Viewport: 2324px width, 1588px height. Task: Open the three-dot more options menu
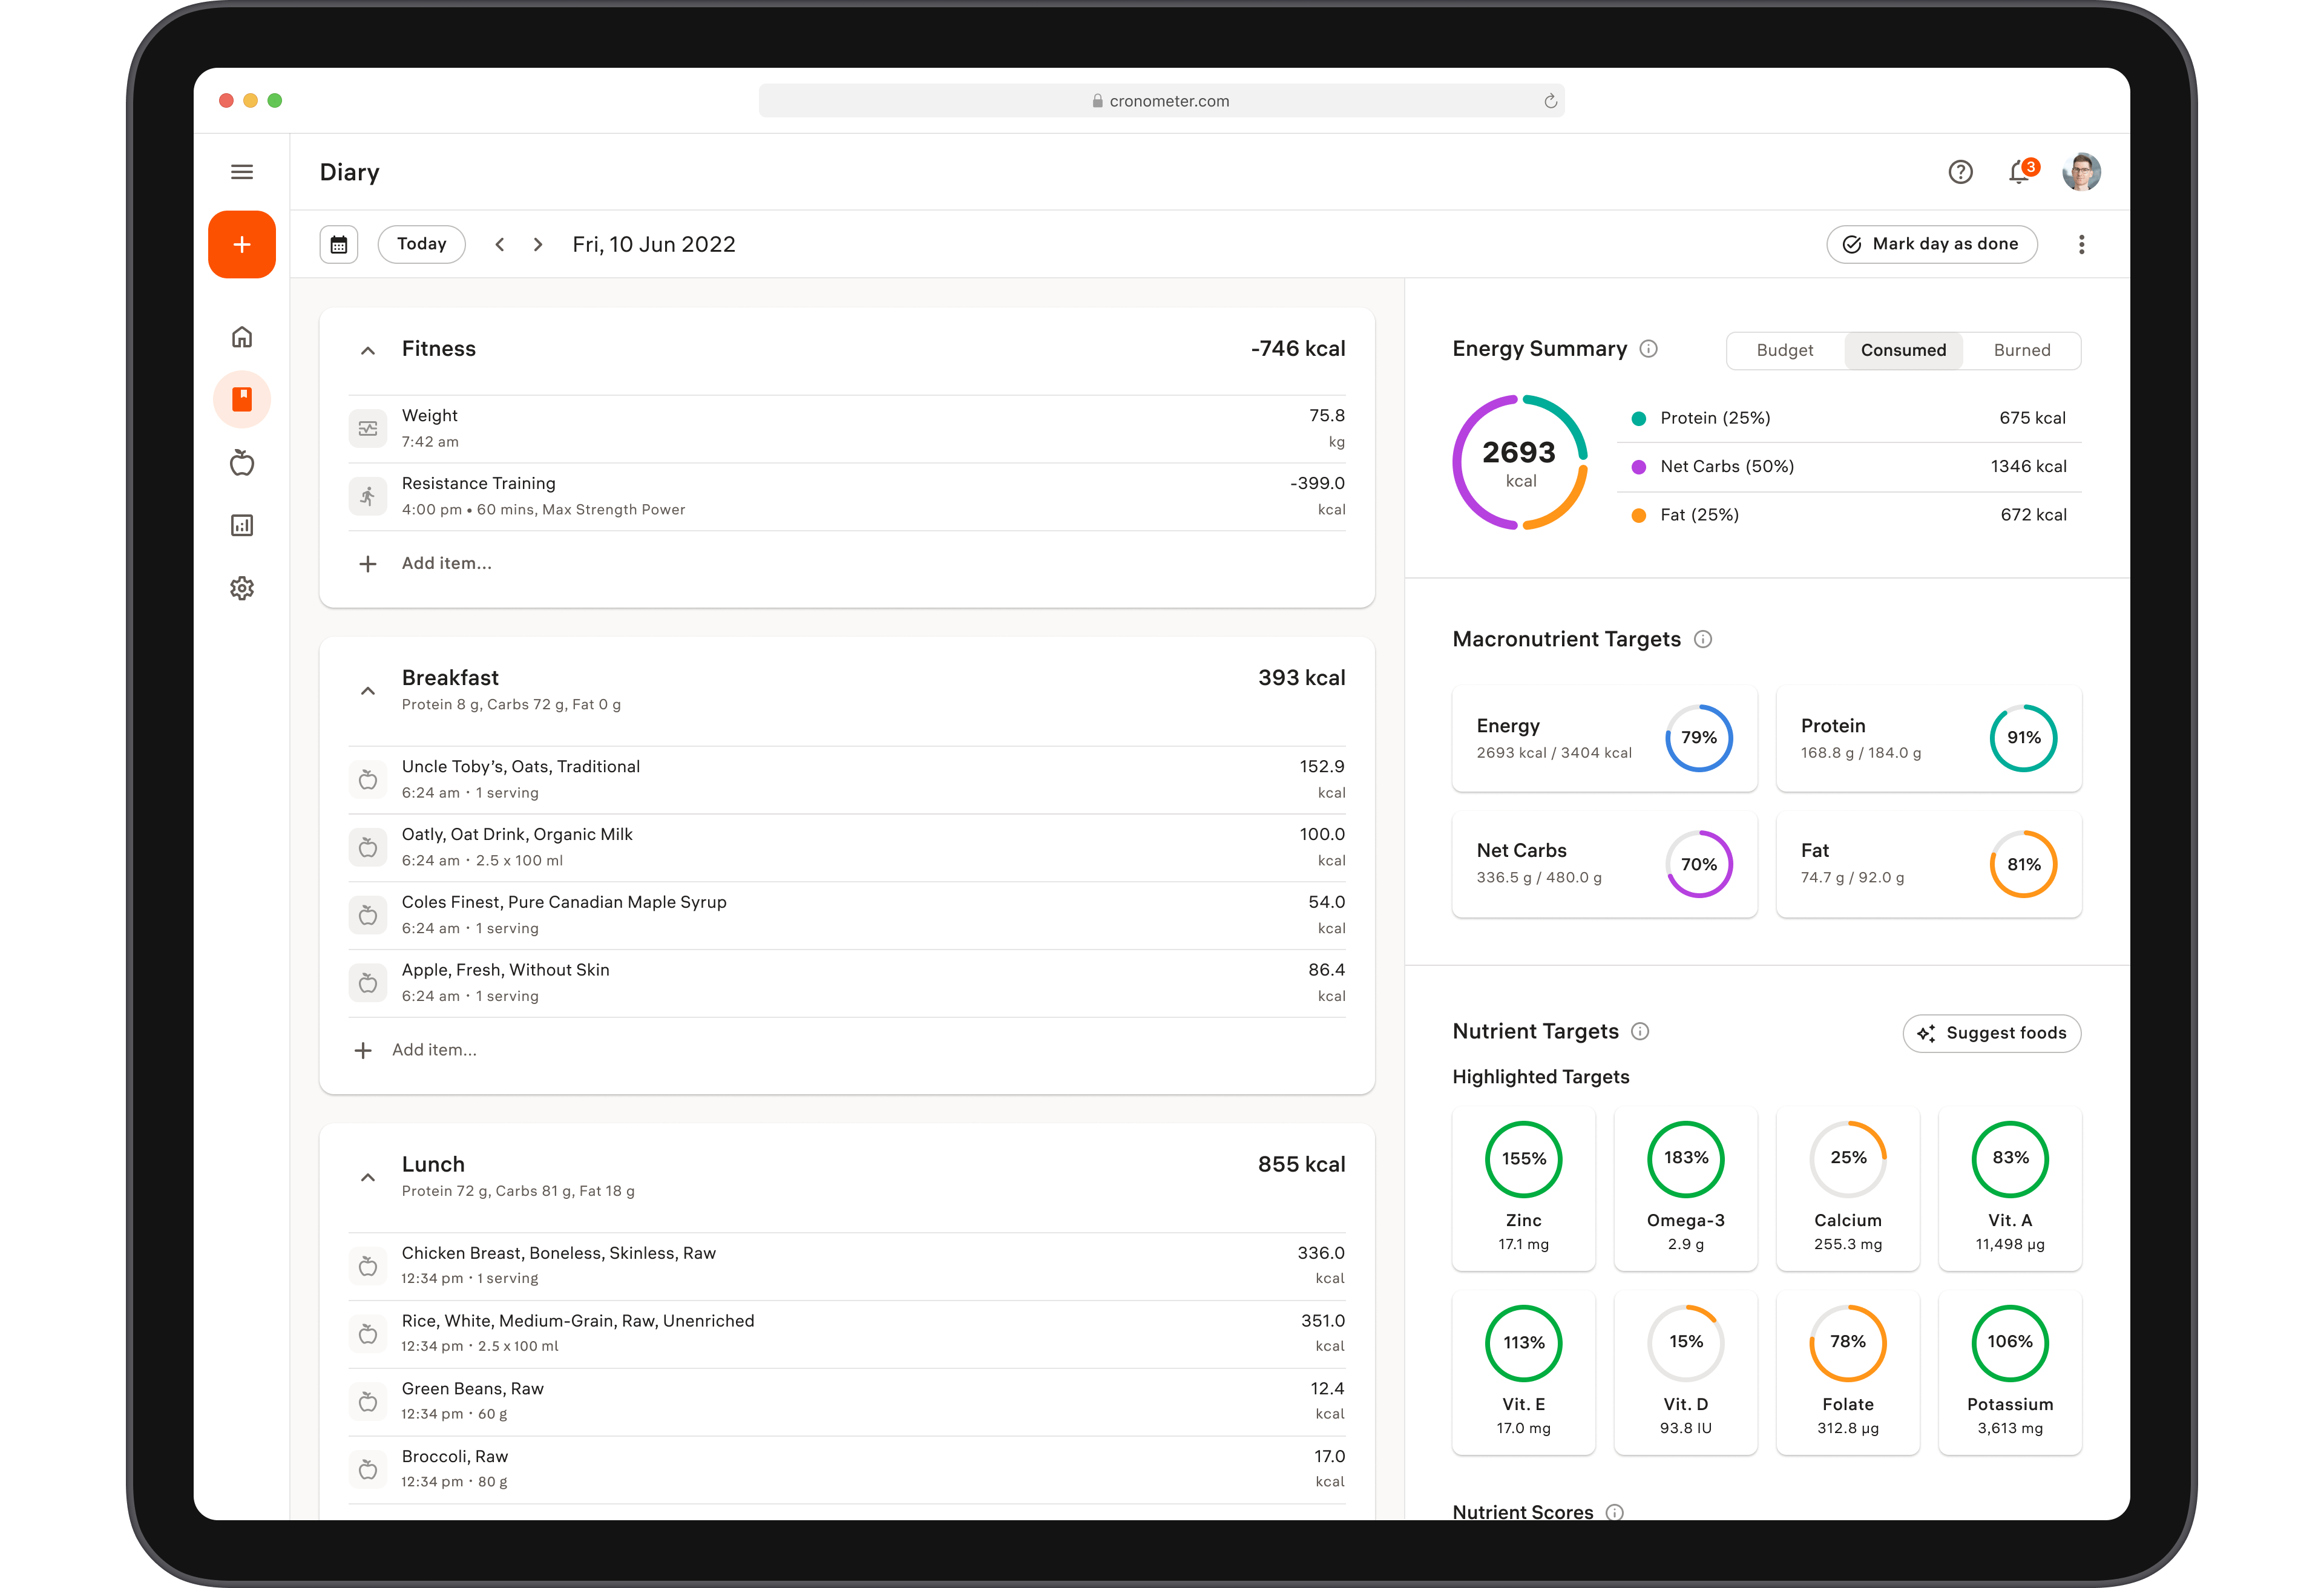click(2081, 245)
